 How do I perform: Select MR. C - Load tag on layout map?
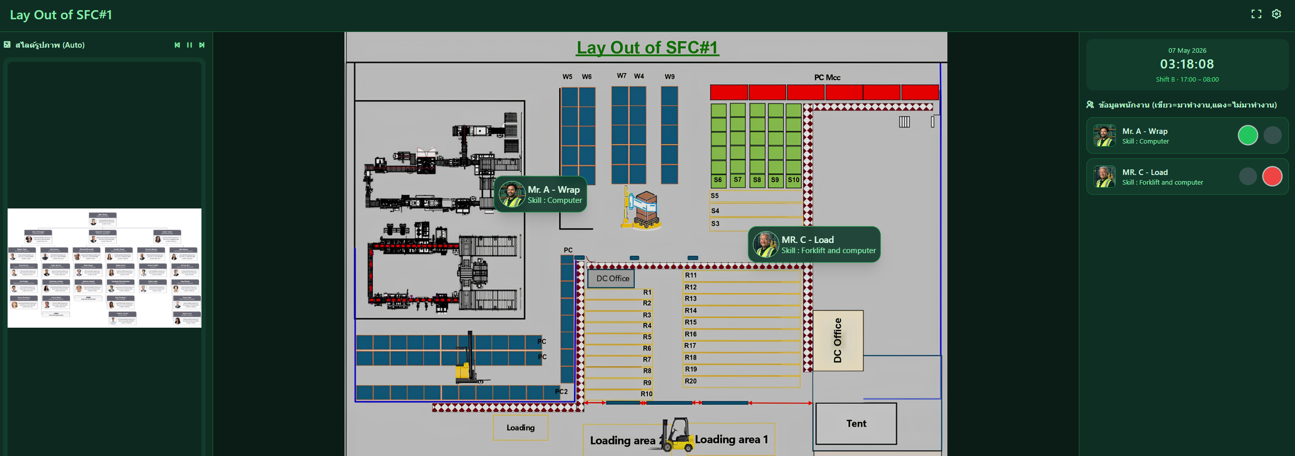814,244
